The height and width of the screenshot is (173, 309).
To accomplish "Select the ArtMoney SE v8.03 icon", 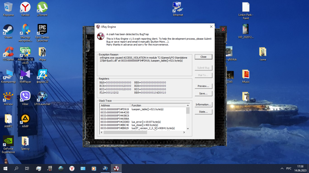I will (25, 55).
